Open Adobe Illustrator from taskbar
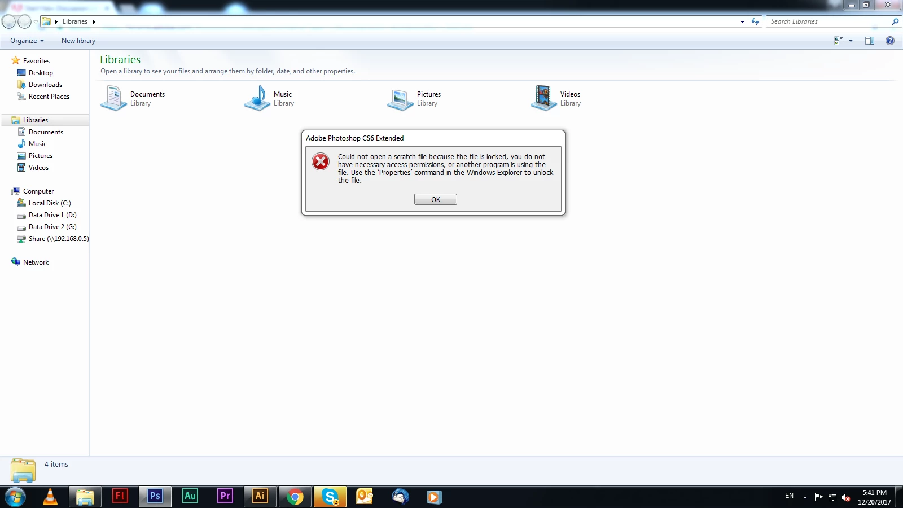903x508 pixels. (x=260, y=497)
